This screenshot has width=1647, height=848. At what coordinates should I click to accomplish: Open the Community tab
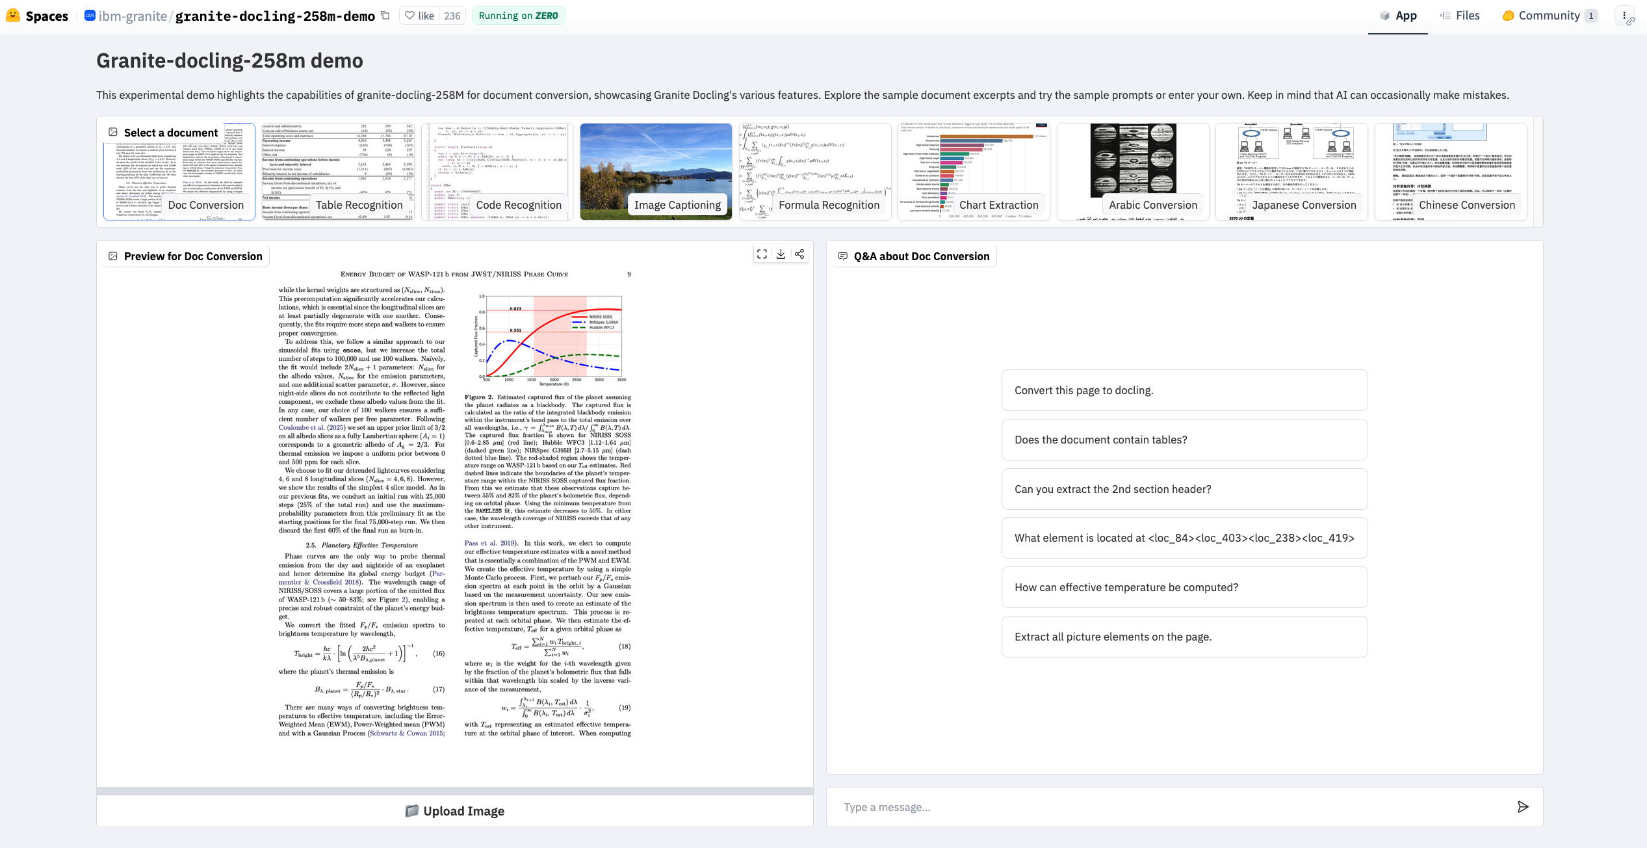(x=1548, y=16)
